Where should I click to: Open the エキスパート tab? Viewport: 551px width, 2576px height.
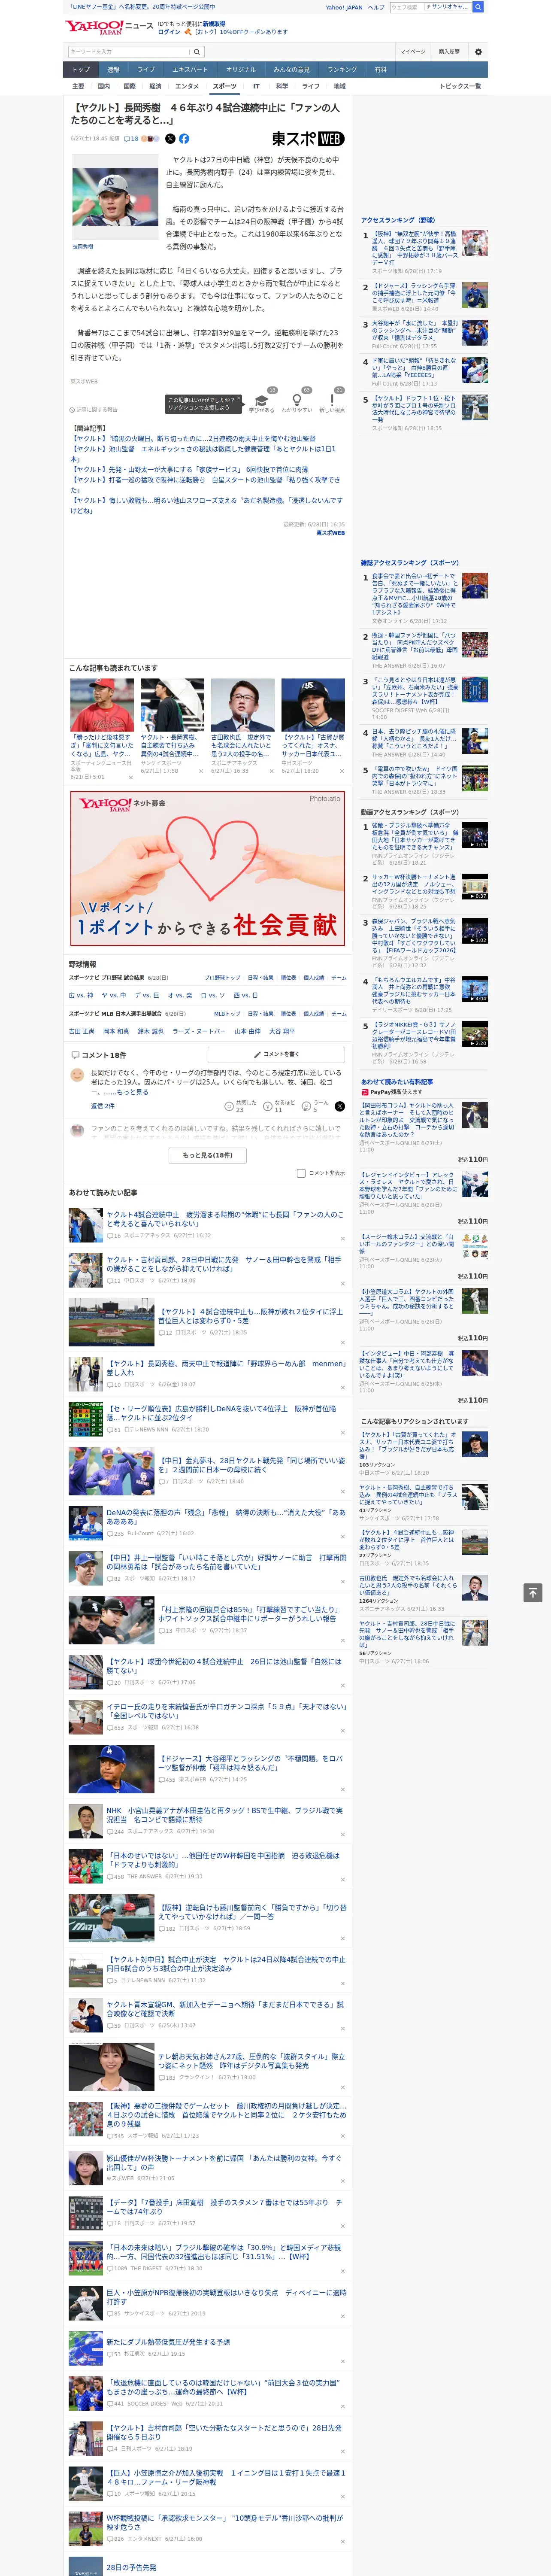[190, 70]
